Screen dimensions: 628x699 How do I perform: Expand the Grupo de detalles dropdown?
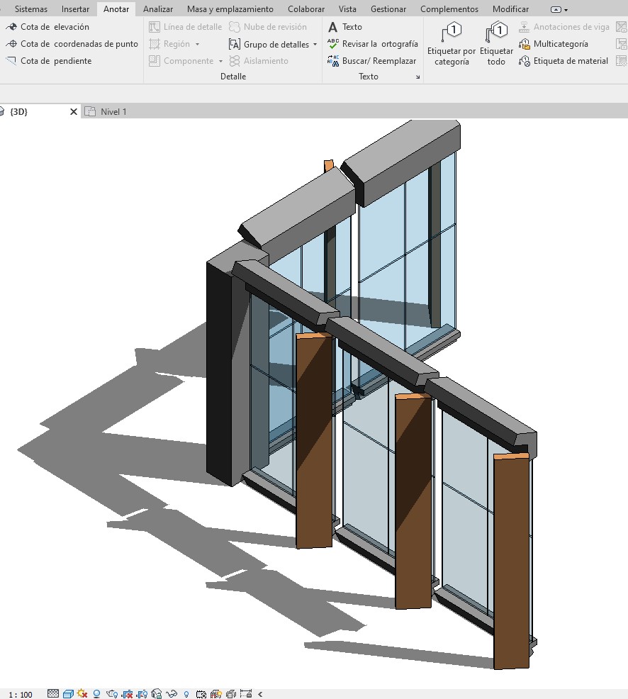click(315, 45)
